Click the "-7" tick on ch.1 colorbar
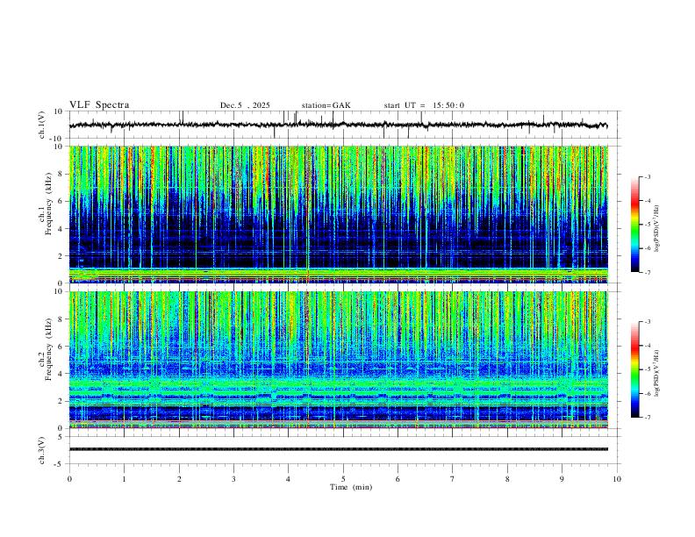695x537 pixels. pos(647,273)
